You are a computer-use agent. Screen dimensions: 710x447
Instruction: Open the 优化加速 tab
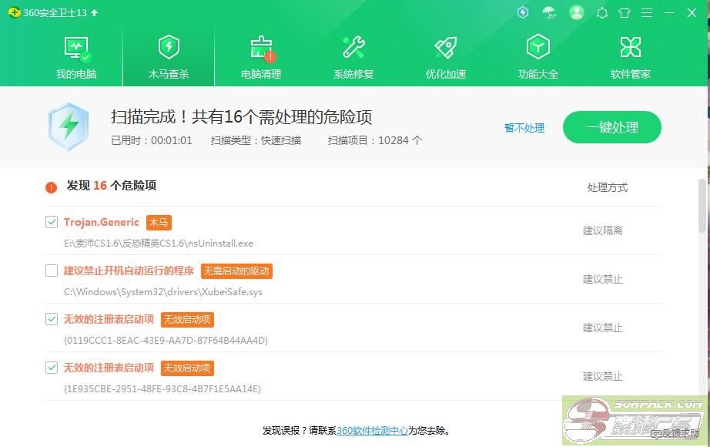pyautogui.click(x=446, y=58)
